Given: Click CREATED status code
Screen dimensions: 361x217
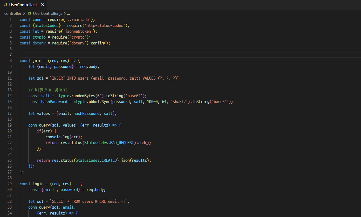Looking at the screenshot, I should click(109, 160).
